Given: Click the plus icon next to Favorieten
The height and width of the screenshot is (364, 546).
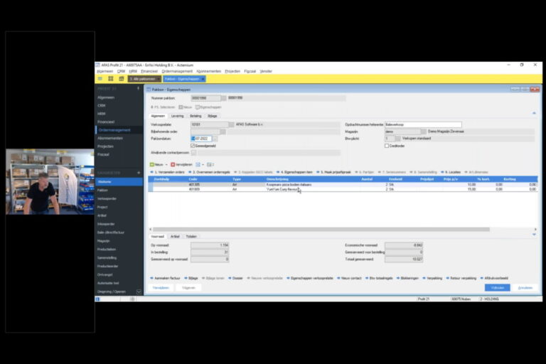Looking at the screenshot, I should 139,173.
